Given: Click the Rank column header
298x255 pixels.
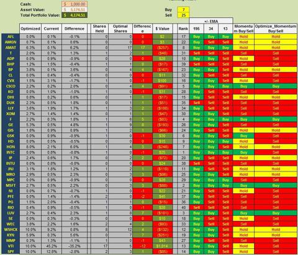Looking at the screenshot, I should (183, 28).
